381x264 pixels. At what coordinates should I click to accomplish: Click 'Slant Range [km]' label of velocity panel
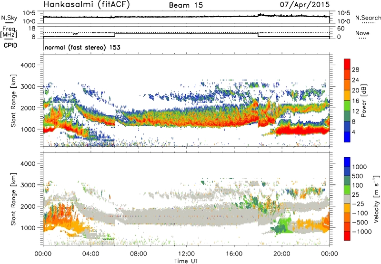click(x=13, y=199)
